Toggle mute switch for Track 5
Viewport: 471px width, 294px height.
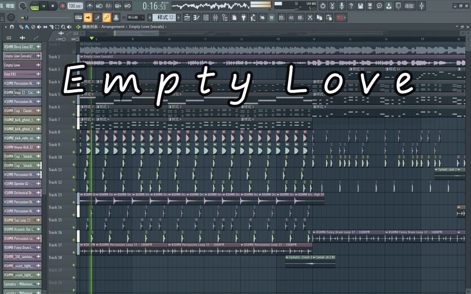coord(74,102)
